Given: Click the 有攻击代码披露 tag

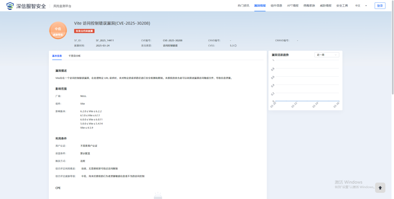Looking at the screenshot, I should coord(84,31).
